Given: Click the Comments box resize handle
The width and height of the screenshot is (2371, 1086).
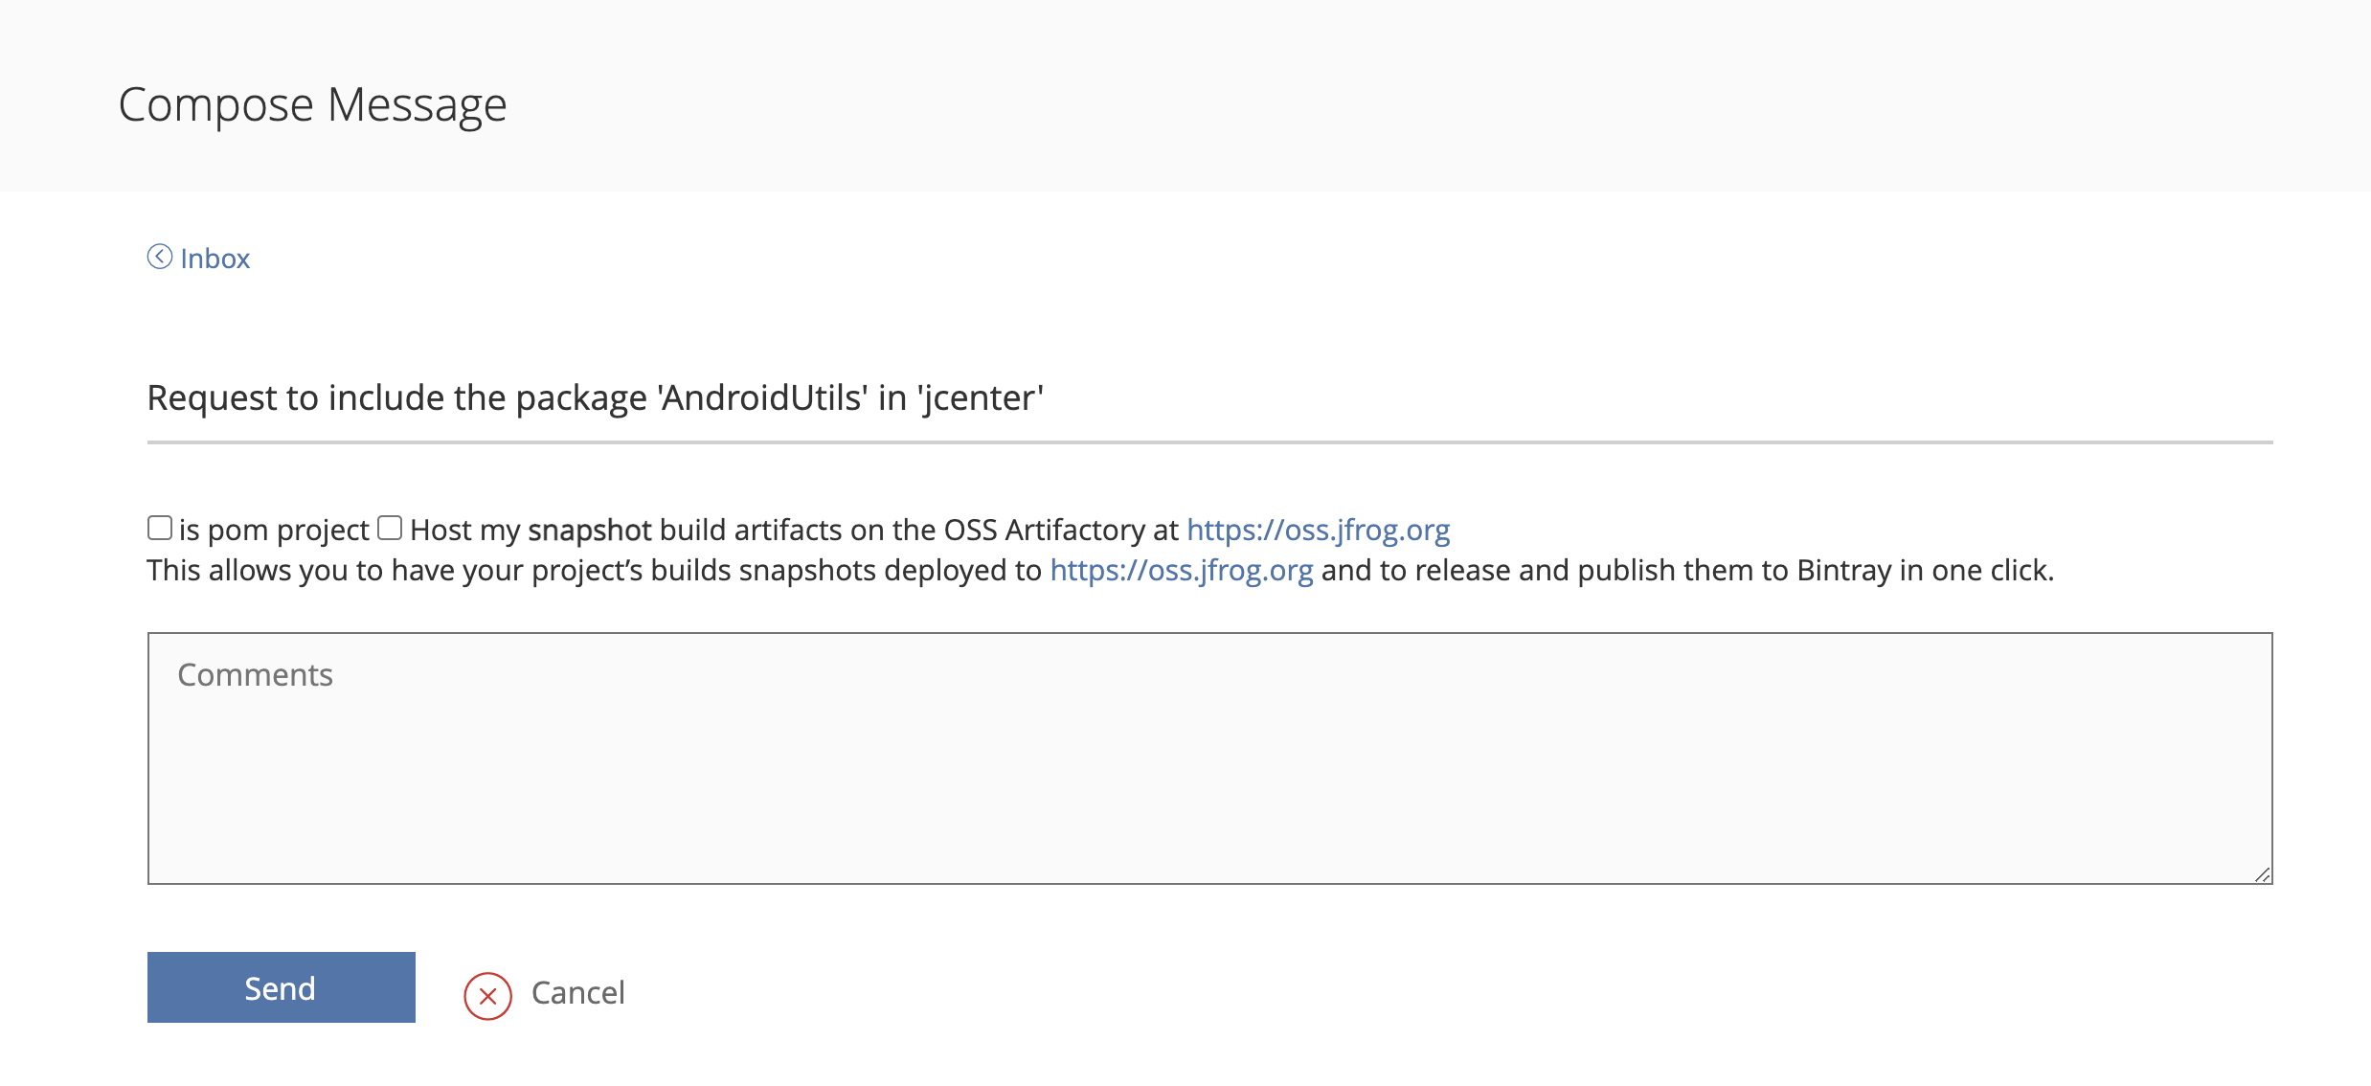Looking at the screenshot, I should [x=2262, y=874].
